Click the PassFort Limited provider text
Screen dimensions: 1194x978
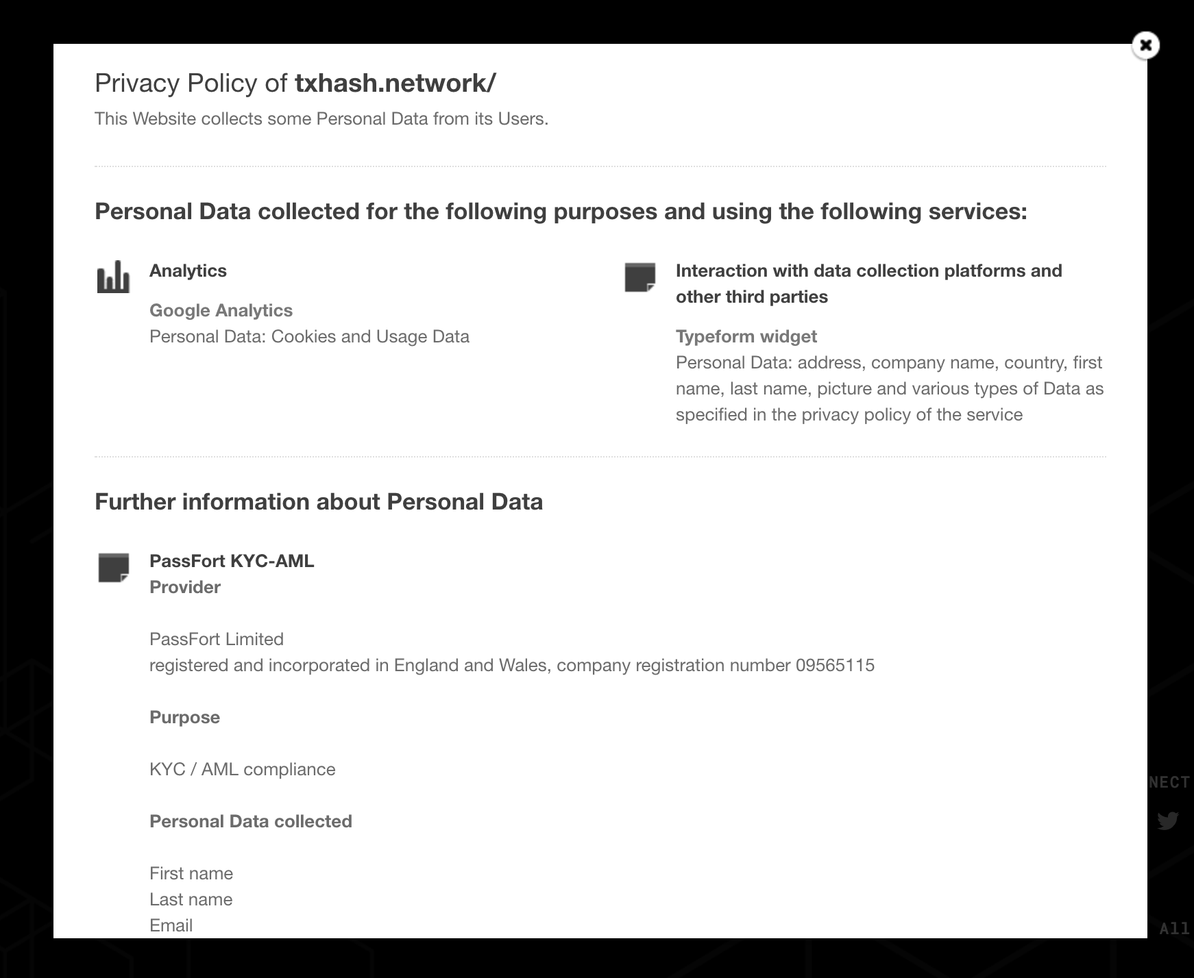pyautogui.click(x=217, y=639)
